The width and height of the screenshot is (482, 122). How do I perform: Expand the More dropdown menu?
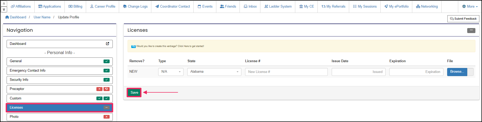470,6
